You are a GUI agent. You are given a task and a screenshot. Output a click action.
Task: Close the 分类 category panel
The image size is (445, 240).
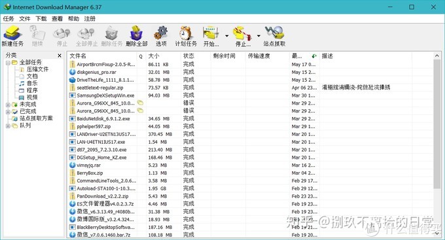coord(60,56)
